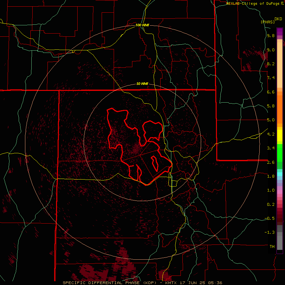Click the 5.8 scale value
The width and height of the screenshot is (285, 285).
(271, 106)
